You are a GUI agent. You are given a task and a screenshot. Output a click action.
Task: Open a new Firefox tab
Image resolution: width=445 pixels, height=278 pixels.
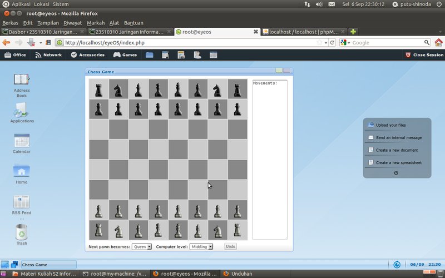353,32
